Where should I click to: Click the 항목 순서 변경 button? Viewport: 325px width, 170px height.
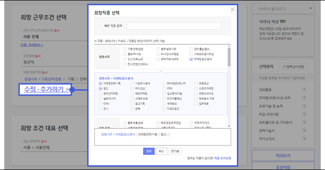[293, 67]
